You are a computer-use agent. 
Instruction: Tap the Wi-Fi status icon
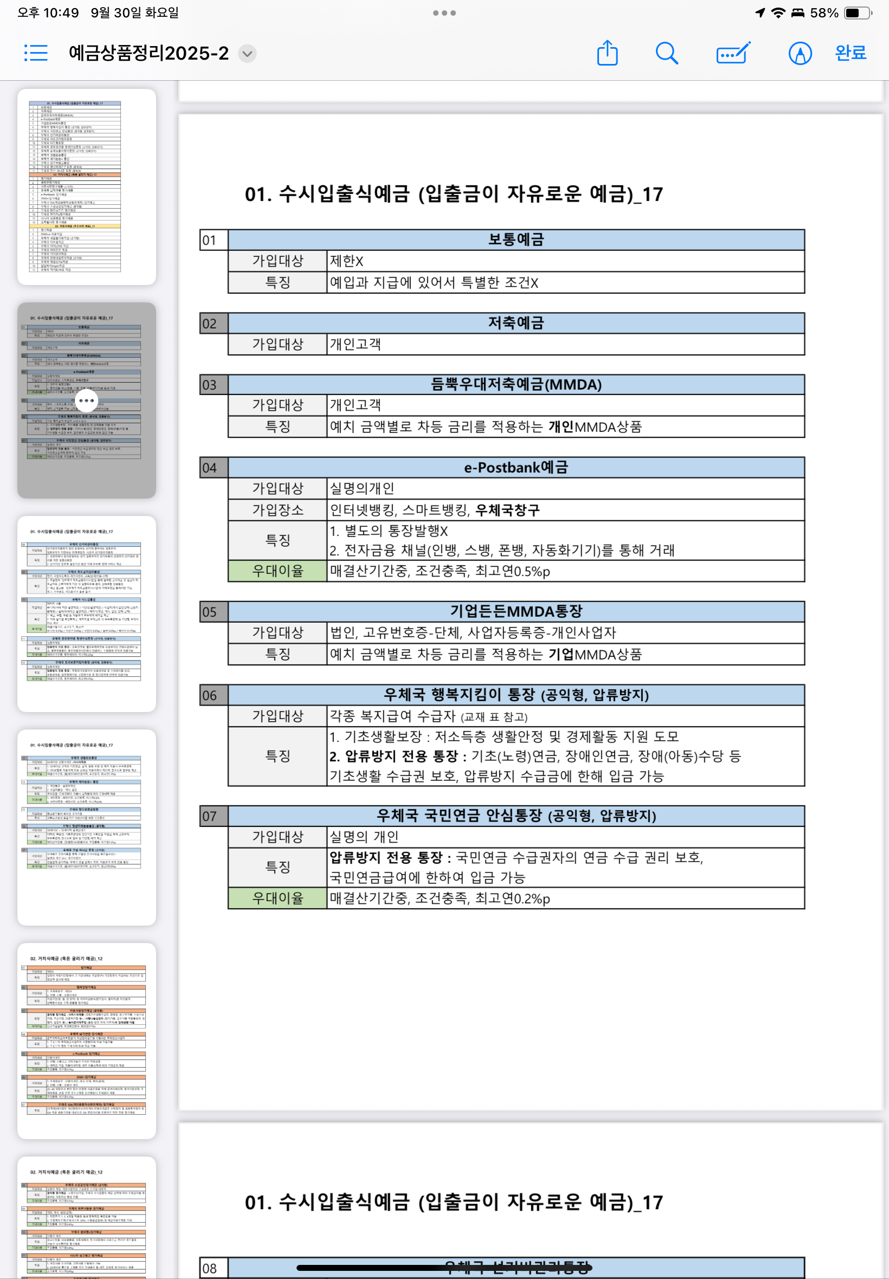777,13
